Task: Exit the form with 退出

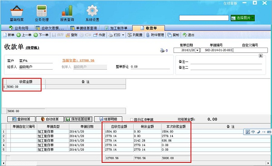Action: click(x=189, y=35)
